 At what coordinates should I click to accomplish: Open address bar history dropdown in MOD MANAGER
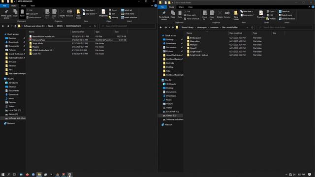pyautogui.click(x=90, y=26)
